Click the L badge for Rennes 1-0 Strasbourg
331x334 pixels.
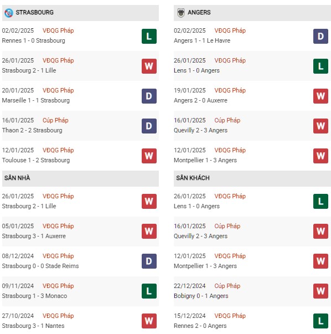[149, 36]
